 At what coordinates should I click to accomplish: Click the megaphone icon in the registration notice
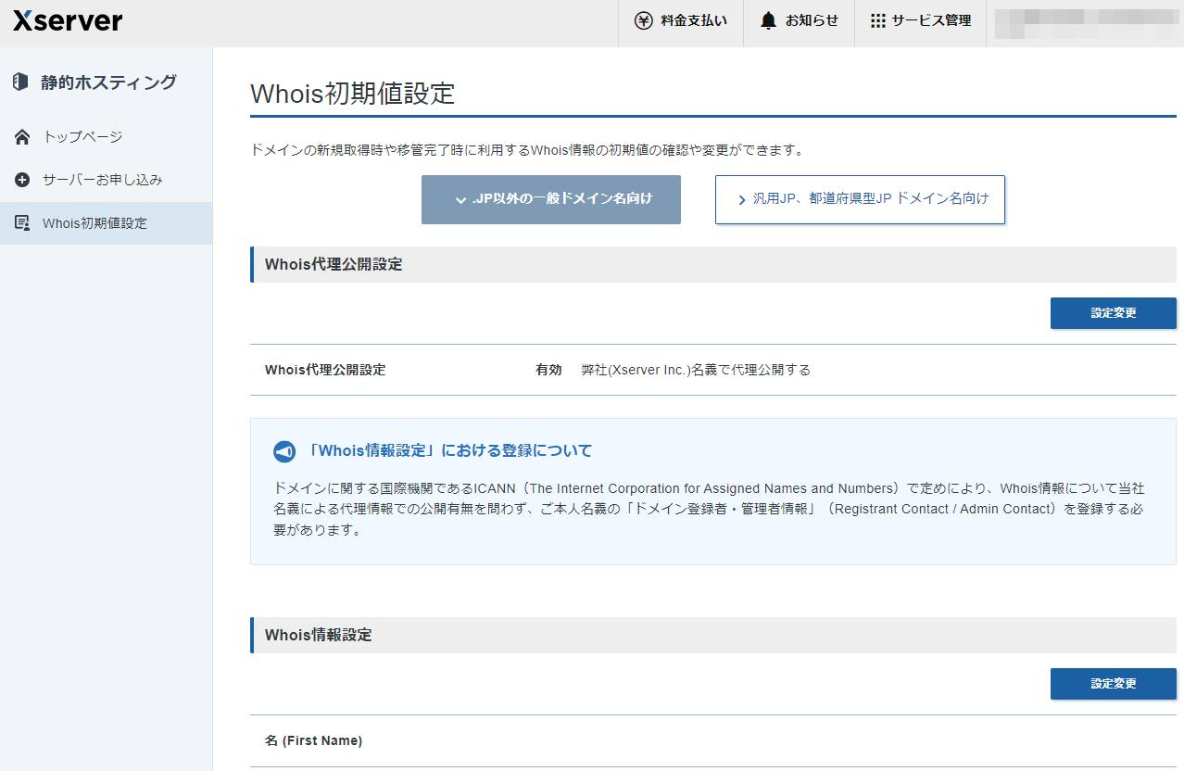click(284, 451)
